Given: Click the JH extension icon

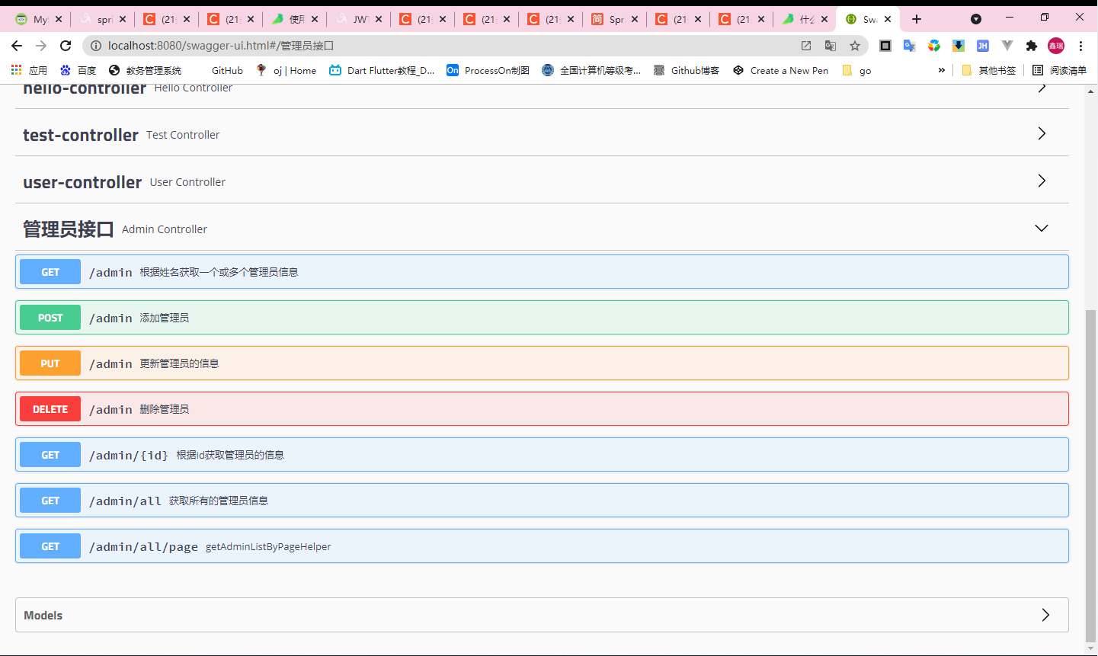Looking at the screenshot, I should (983, 46).
